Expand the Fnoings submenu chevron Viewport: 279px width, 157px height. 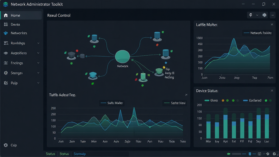tap(38, 63)
